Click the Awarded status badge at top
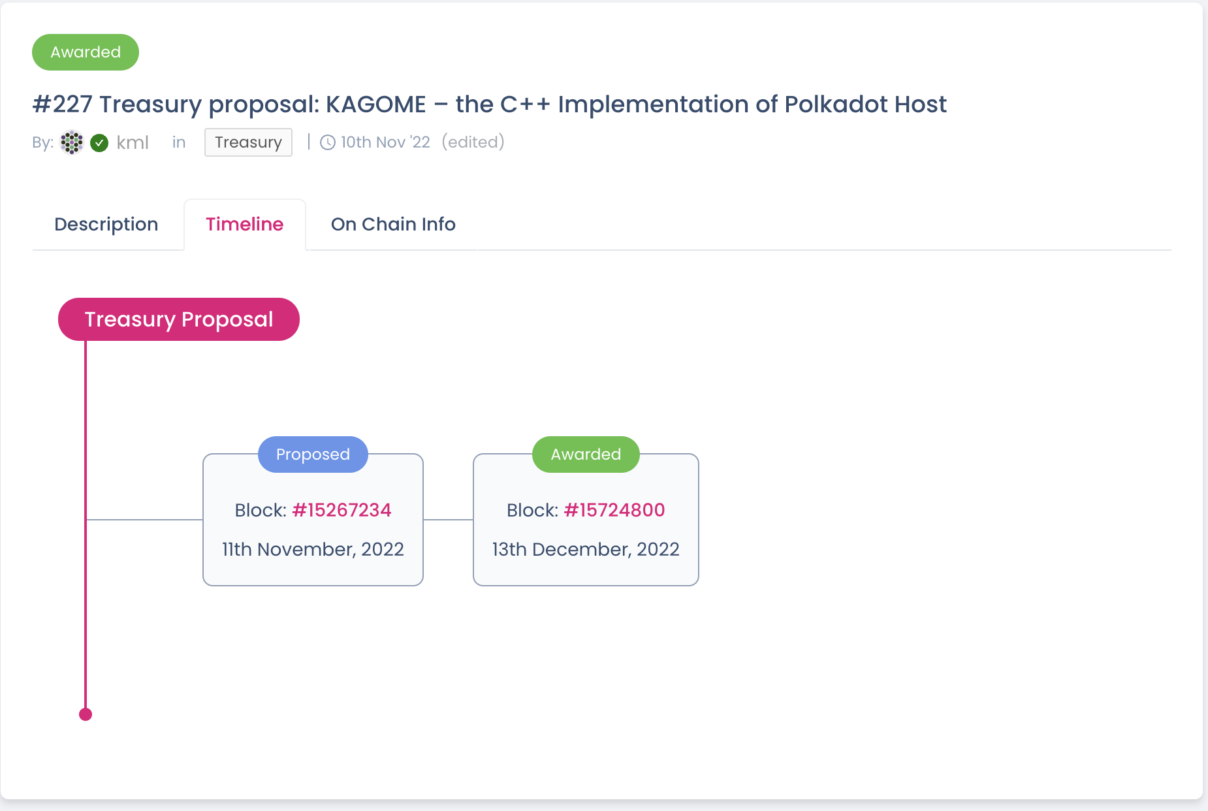Viewport: 1208px width, 811px height. tap(86, 52)
